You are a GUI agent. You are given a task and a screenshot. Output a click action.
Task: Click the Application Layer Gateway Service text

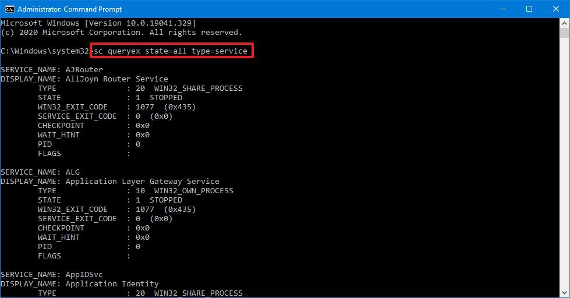(142, 182)
